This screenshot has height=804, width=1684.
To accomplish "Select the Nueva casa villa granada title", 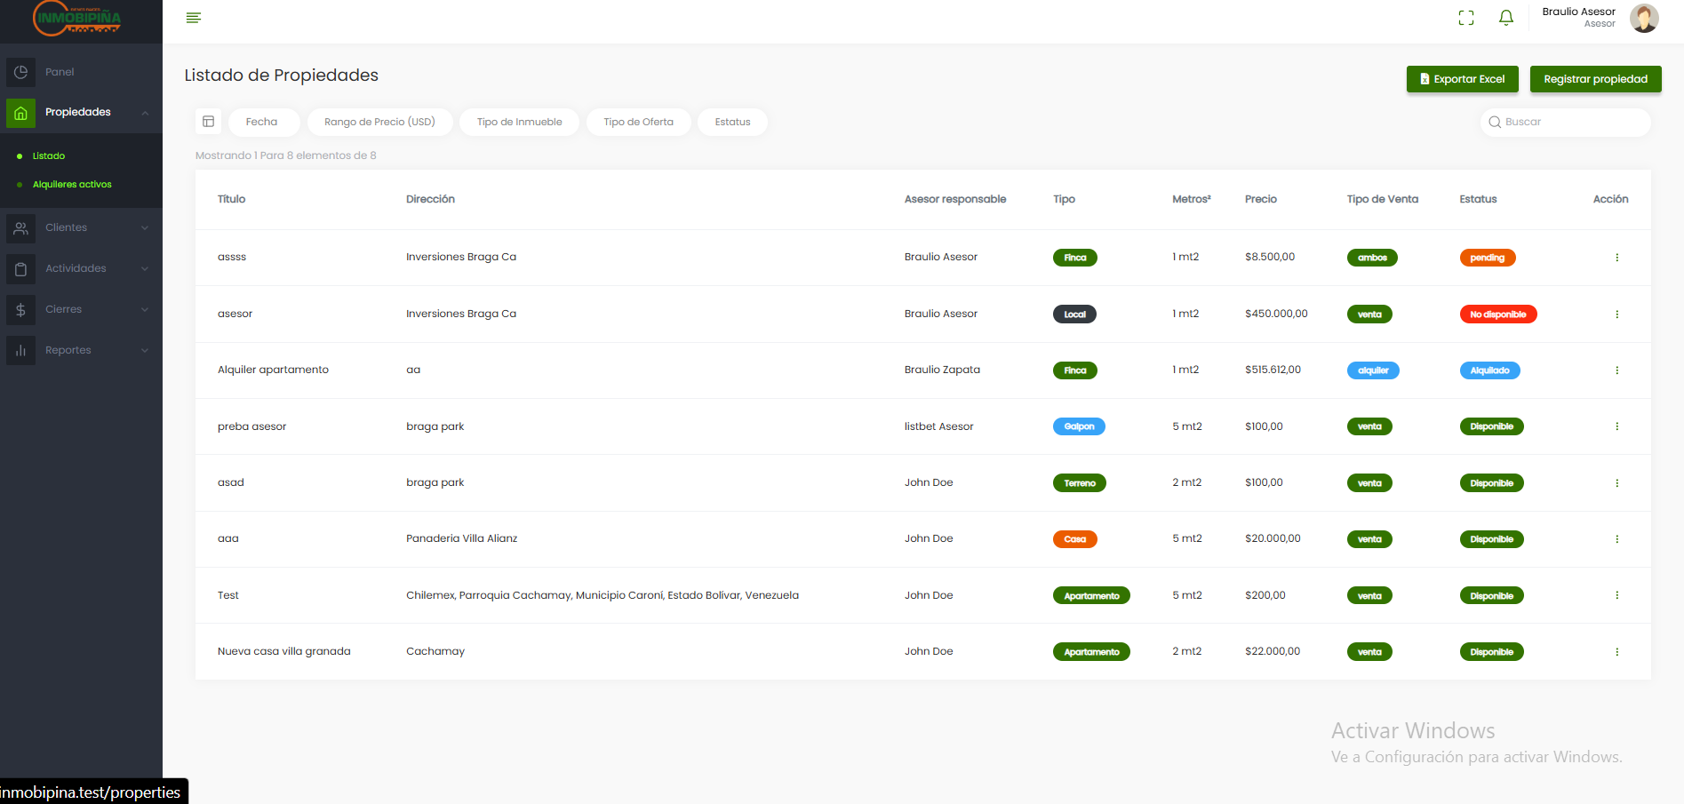I will coord(283,652).
